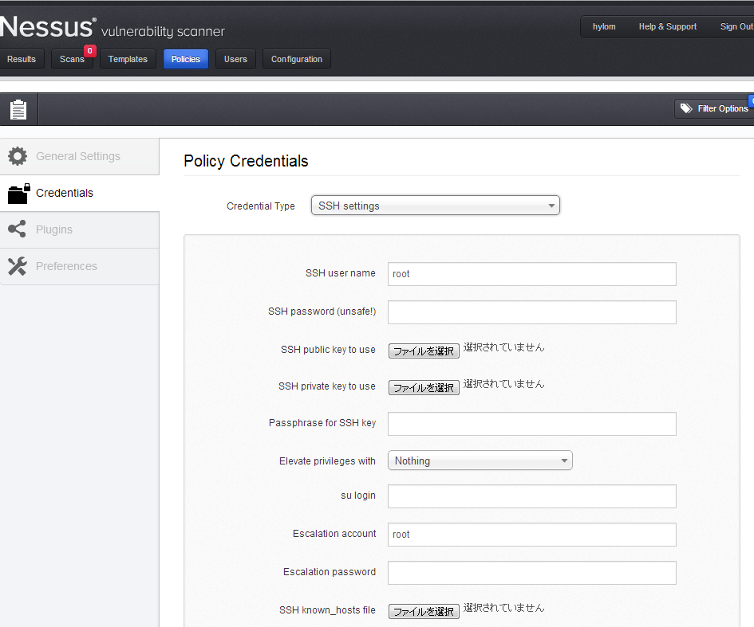Select Plugins in sidebar
Image resolution: width=754 pixels, height=627 pixels.
pyautogui.click(x=79, y=229)
